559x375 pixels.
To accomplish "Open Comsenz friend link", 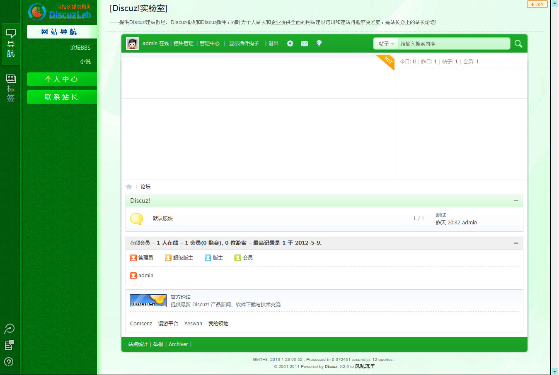I will (x=141, y=324).
